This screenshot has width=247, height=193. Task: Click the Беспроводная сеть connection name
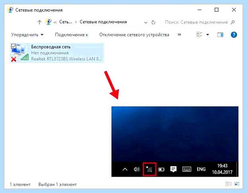click(x=51, y=47)
